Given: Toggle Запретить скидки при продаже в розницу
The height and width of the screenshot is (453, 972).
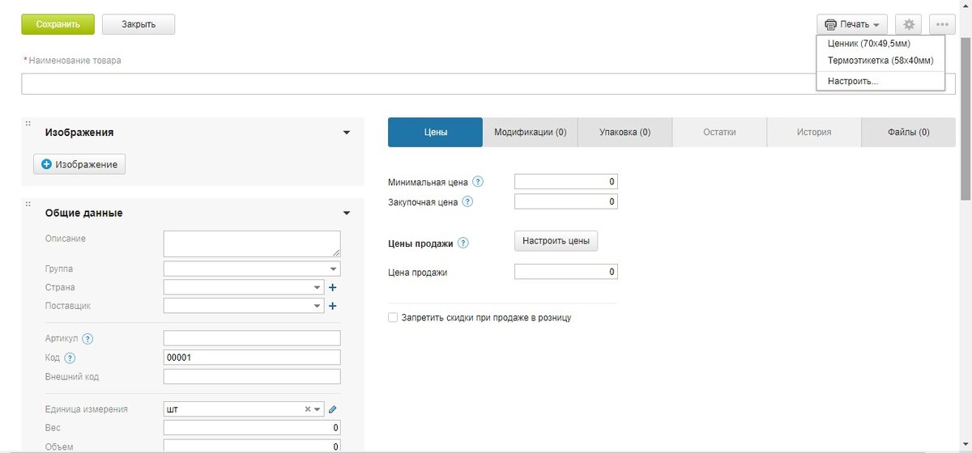Looking at the screenshot, I should (393, 318).
